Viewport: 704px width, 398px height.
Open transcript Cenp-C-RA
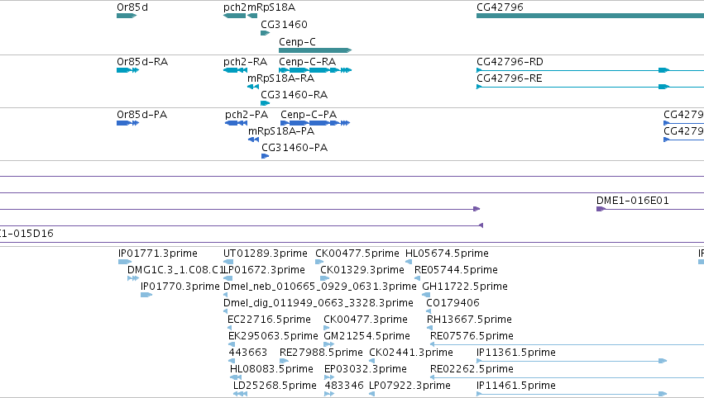(x=307, y=62)
